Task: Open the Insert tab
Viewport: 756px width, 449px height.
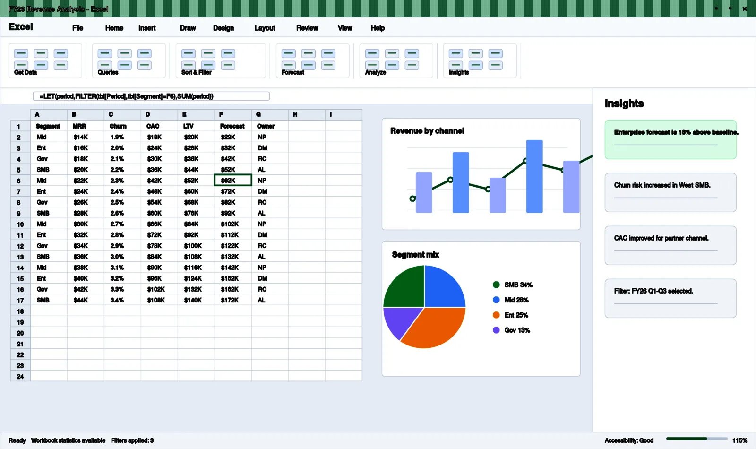Action: click(x=147, y=28)
